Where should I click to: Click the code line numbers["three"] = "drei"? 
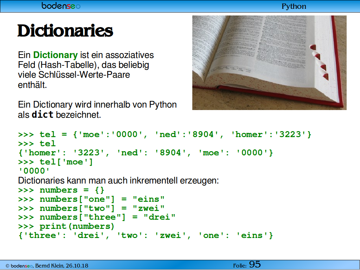pos(97,217)
